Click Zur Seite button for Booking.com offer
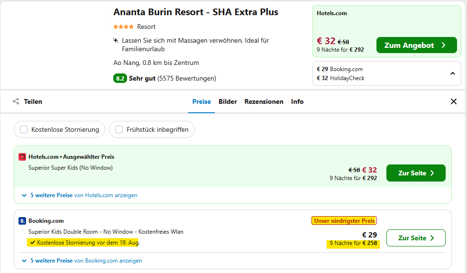This screenshot has height=273, width=467. [416, 238]
